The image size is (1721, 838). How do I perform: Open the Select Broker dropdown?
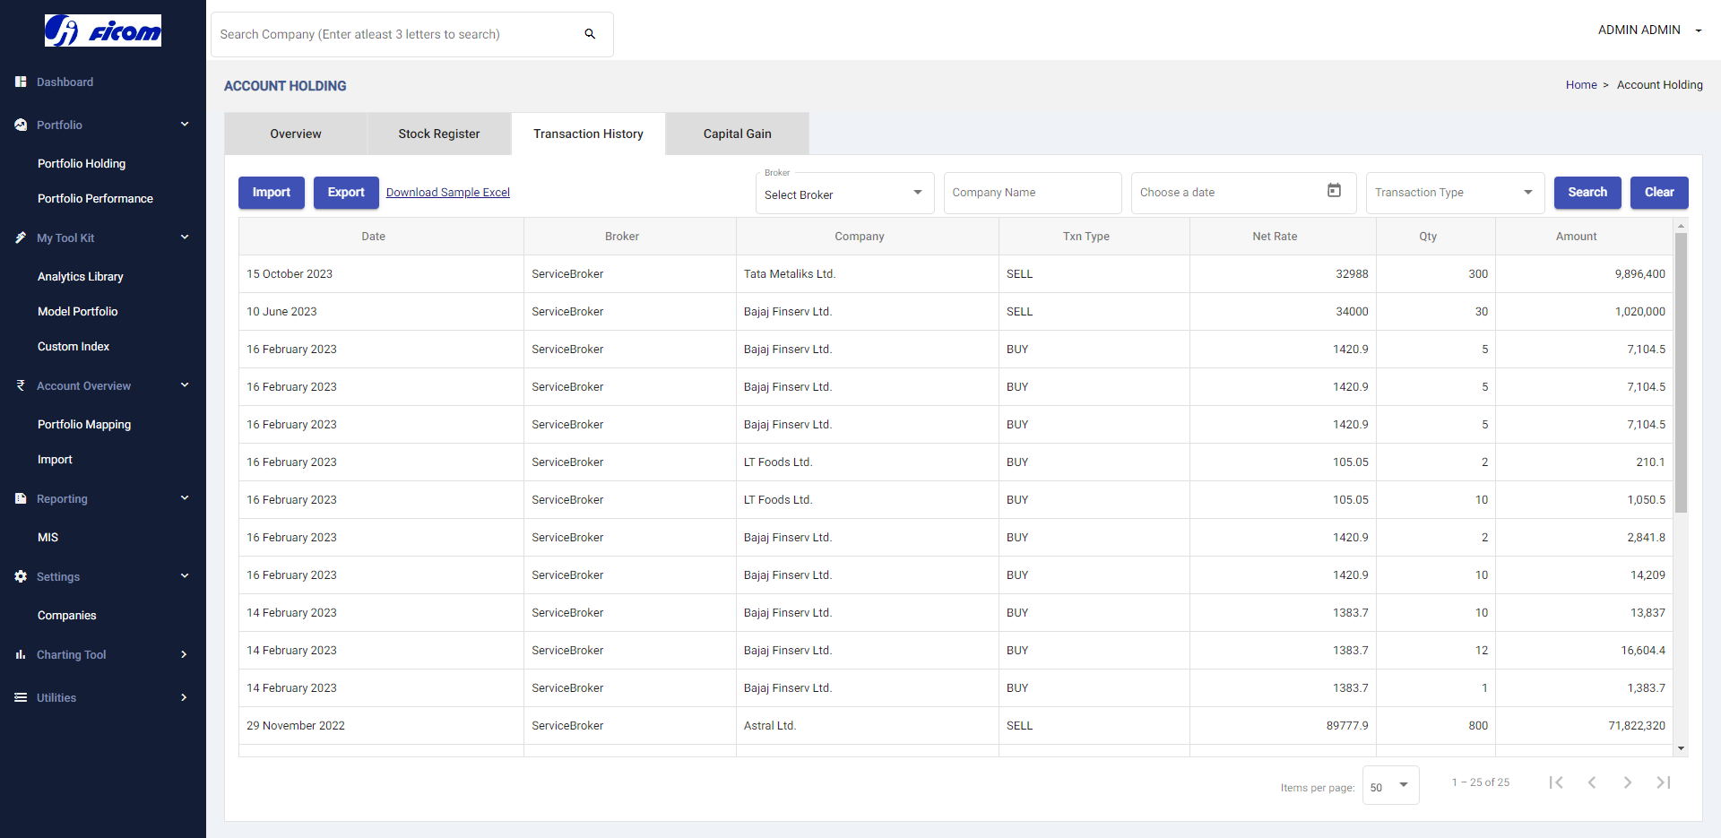(844, 194)
